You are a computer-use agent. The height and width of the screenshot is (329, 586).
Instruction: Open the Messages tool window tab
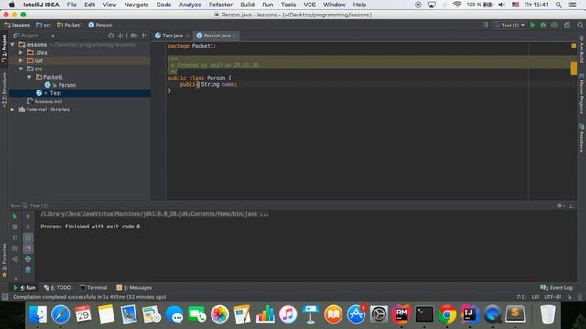pos(134,288)
